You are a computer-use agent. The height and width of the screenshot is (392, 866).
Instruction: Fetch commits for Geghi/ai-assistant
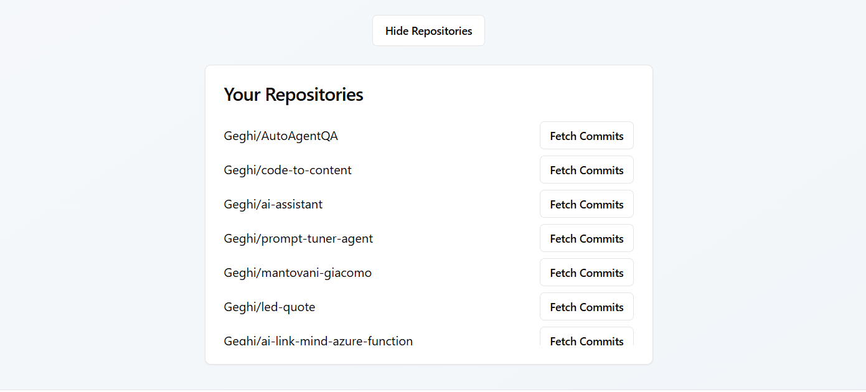coord(586,204)
